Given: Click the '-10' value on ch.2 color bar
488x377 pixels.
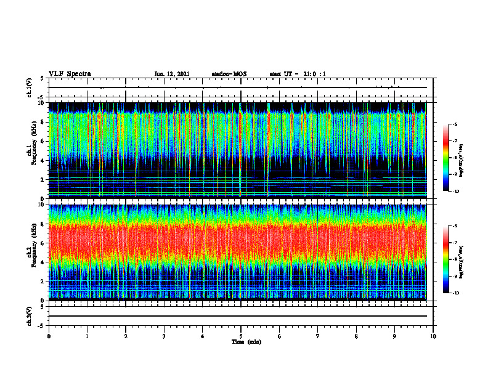Looking at the screenshot, I should click(x=456, y=293).
